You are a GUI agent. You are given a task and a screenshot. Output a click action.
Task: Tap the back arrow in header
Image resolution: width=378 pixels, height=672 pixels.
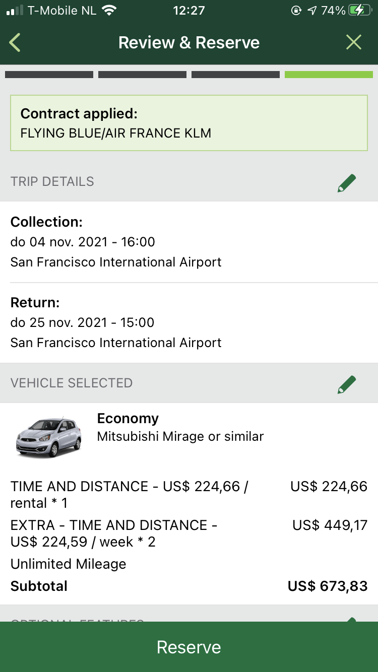(15, 43)
